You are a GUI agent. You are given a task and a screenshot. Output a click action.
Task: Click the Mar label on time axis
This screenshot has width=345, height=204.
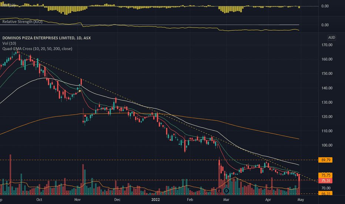coord(226,200)
